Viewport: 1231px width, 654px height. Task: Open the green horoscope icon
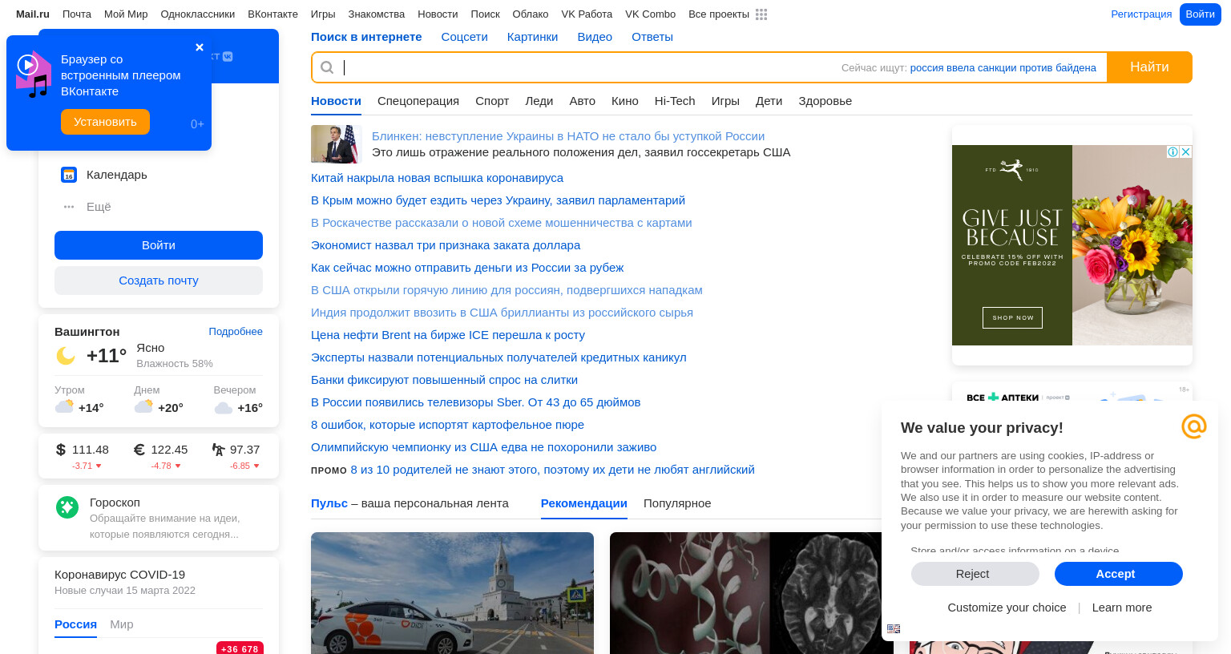67,507
